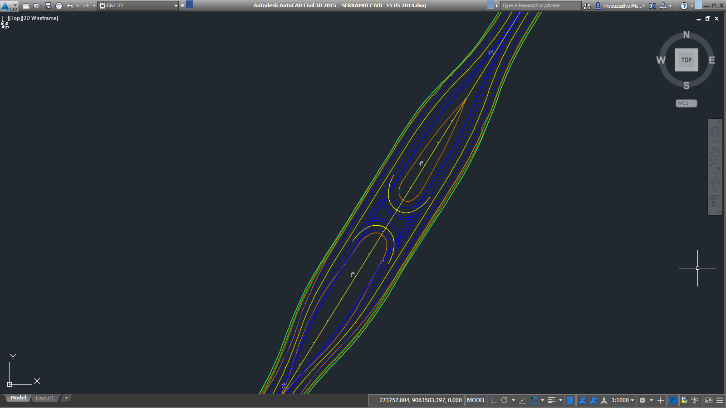Open the [2D Wireframe] visual style menu
The height and width of the screenshot is (408, 726).
pos(40,18)
